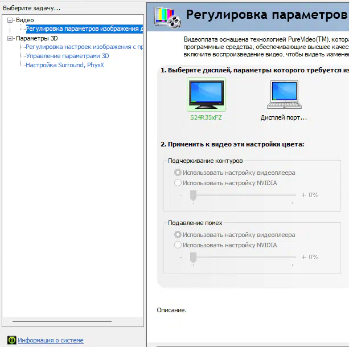The height and width of the screenshot is (347, 349).
Task: Open Регулировка параметров изображения tree item
Action: [x=84, y=28]
